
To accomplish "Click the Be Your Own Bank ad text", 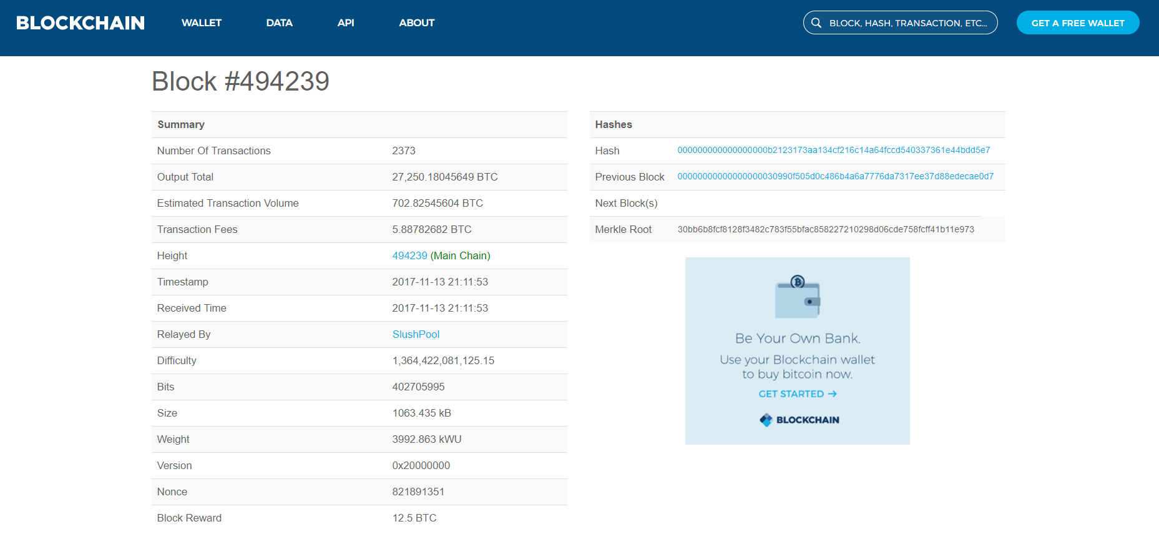I will tap(798, 338).
